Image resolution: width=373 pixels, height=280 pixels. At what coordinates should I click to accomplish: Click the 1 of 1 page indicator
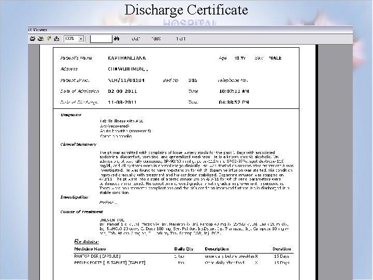coord(181,39)
